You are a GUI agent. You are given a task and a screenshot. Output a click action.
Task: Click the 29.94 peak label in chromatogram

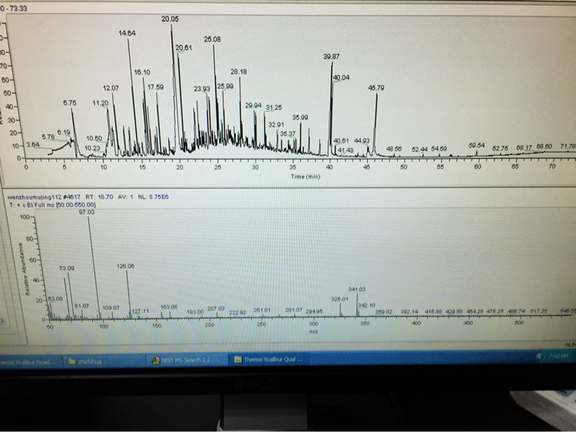[x=253, y=105]
